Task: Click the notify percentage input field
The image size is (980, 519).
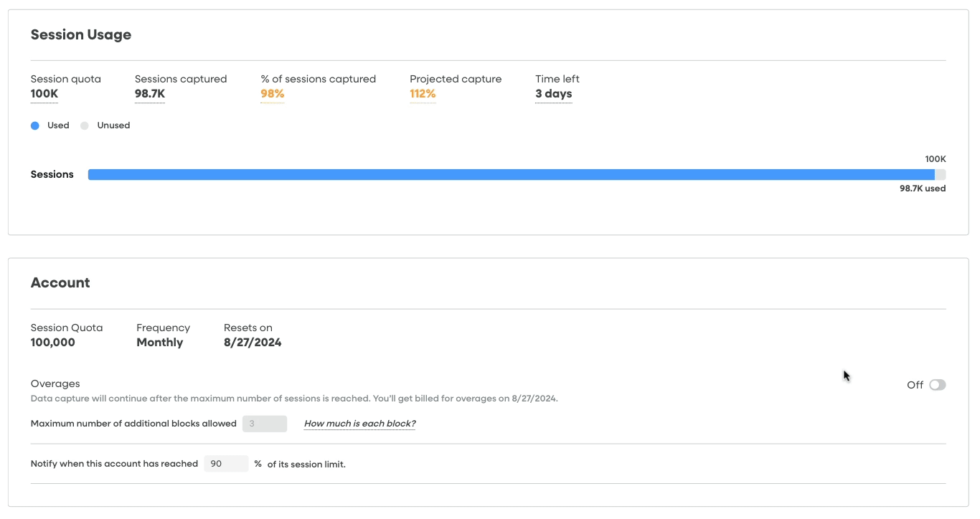Action: coord(226,464)
